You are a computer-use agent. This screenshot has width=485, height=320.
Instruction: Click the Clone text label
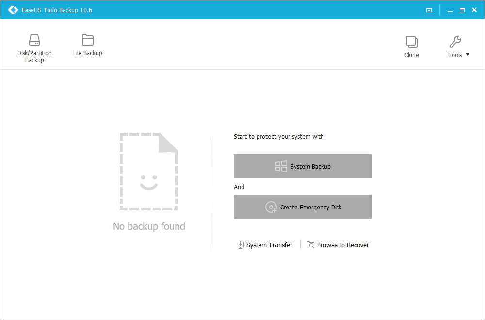pos(411,55)
